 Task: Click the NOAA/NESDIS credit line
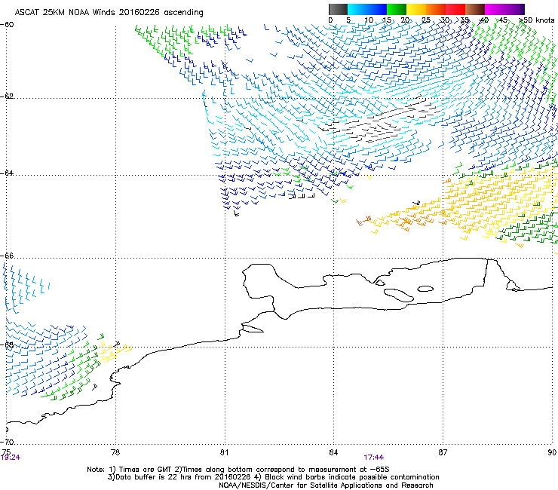point(326,485)
